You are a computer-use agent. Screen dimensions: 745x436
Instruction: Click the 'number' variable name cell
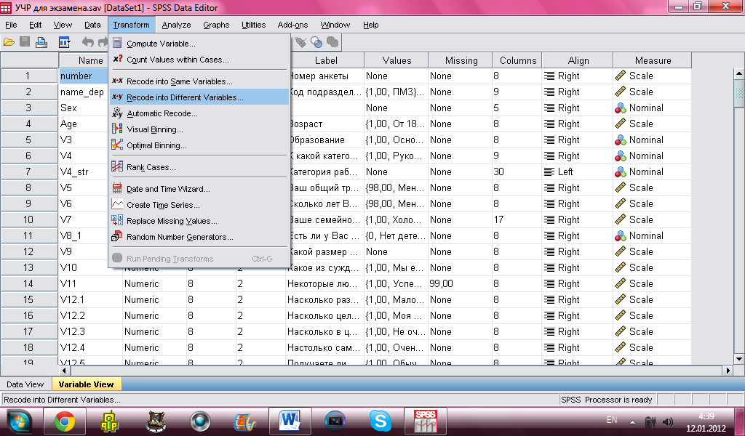pos(84,76)
